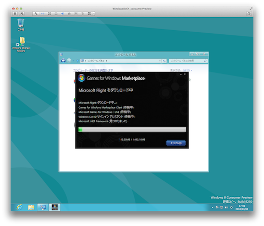Click the Microsoft Games for Windows - LIVE row
The width and height of the screenshot is (264, 226).
[105, 112]
